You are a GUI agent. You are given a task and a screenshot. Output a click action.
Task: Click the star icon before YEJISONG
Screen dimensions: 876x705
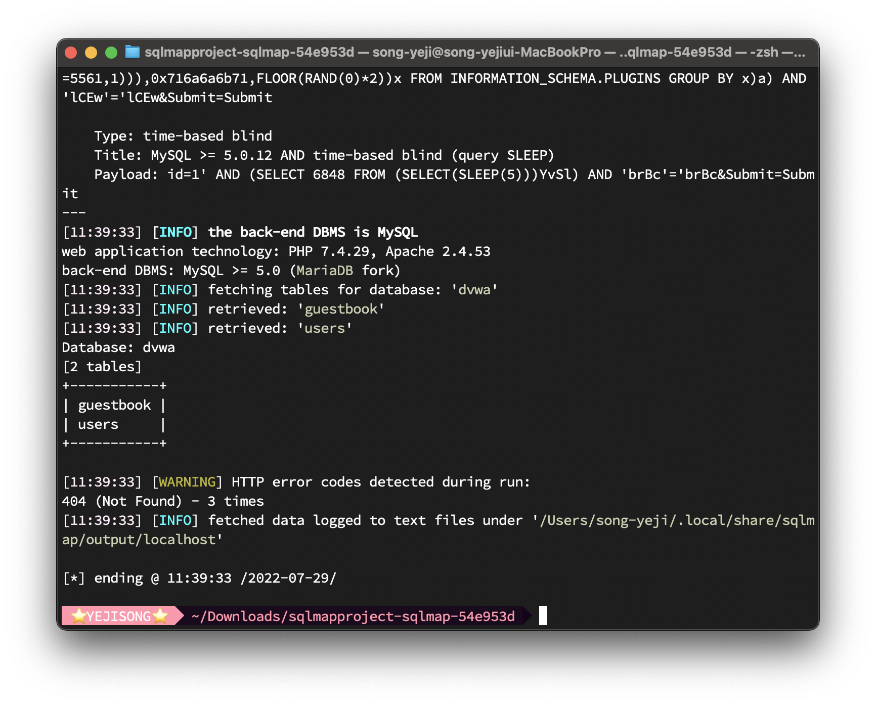point(79,616)
